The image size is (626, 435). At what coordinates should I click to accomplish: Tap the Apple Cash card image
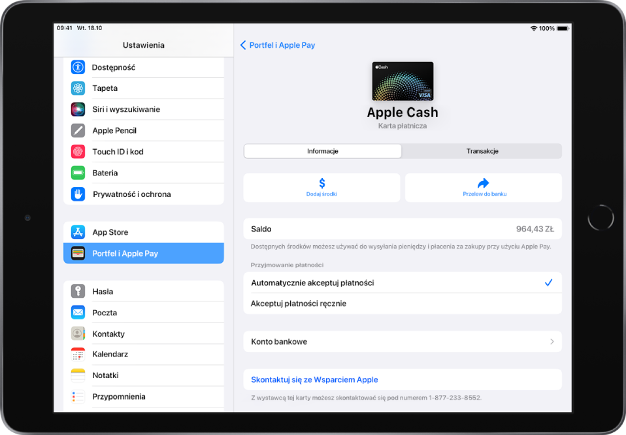(403, 80)
